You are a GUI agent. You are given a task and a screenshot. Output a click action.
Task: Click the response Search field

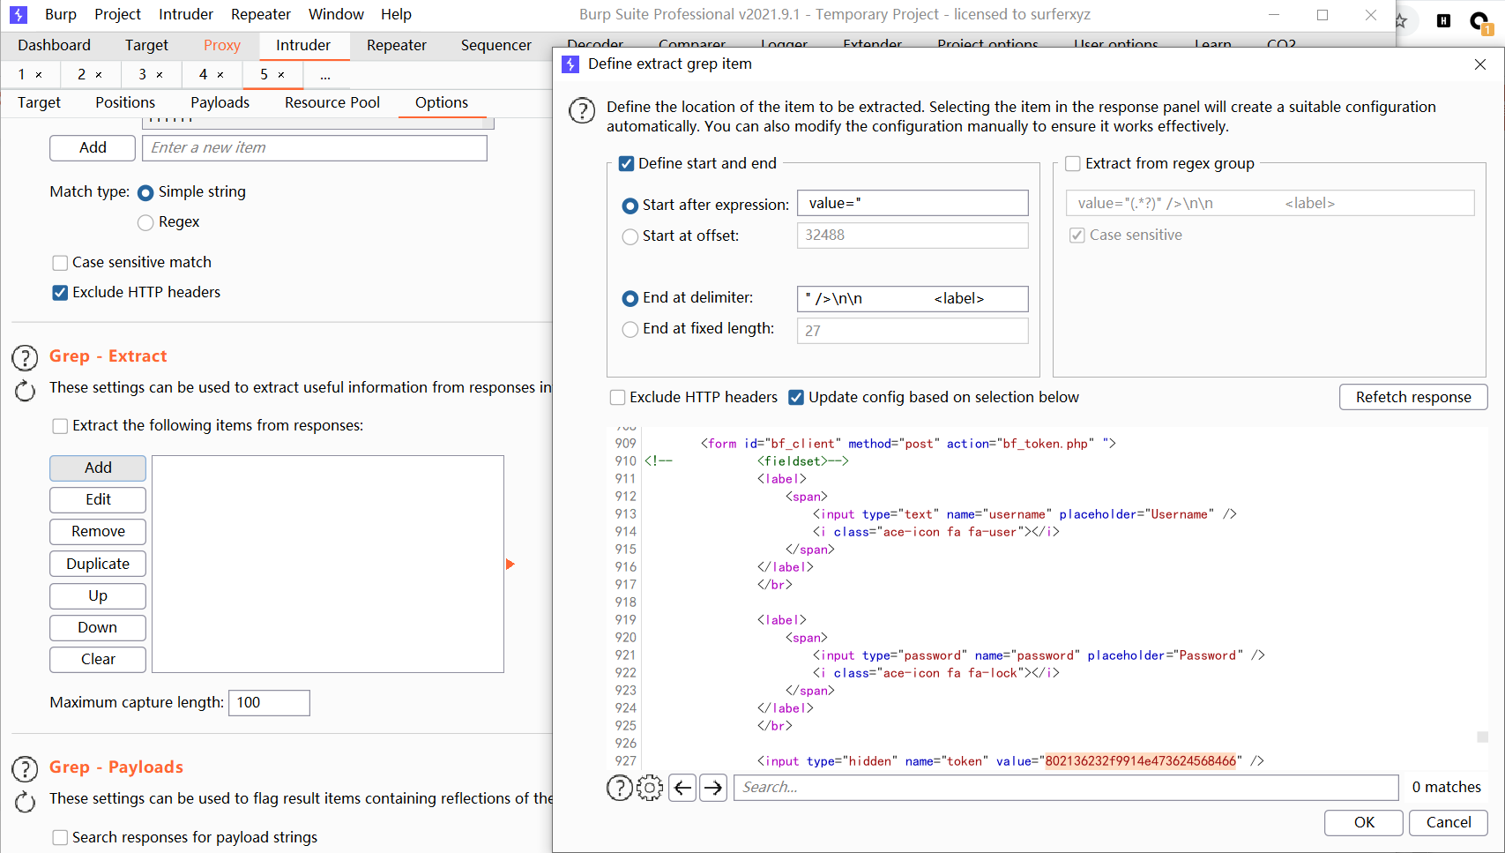pyautogui.click(x=1066, y=787)
